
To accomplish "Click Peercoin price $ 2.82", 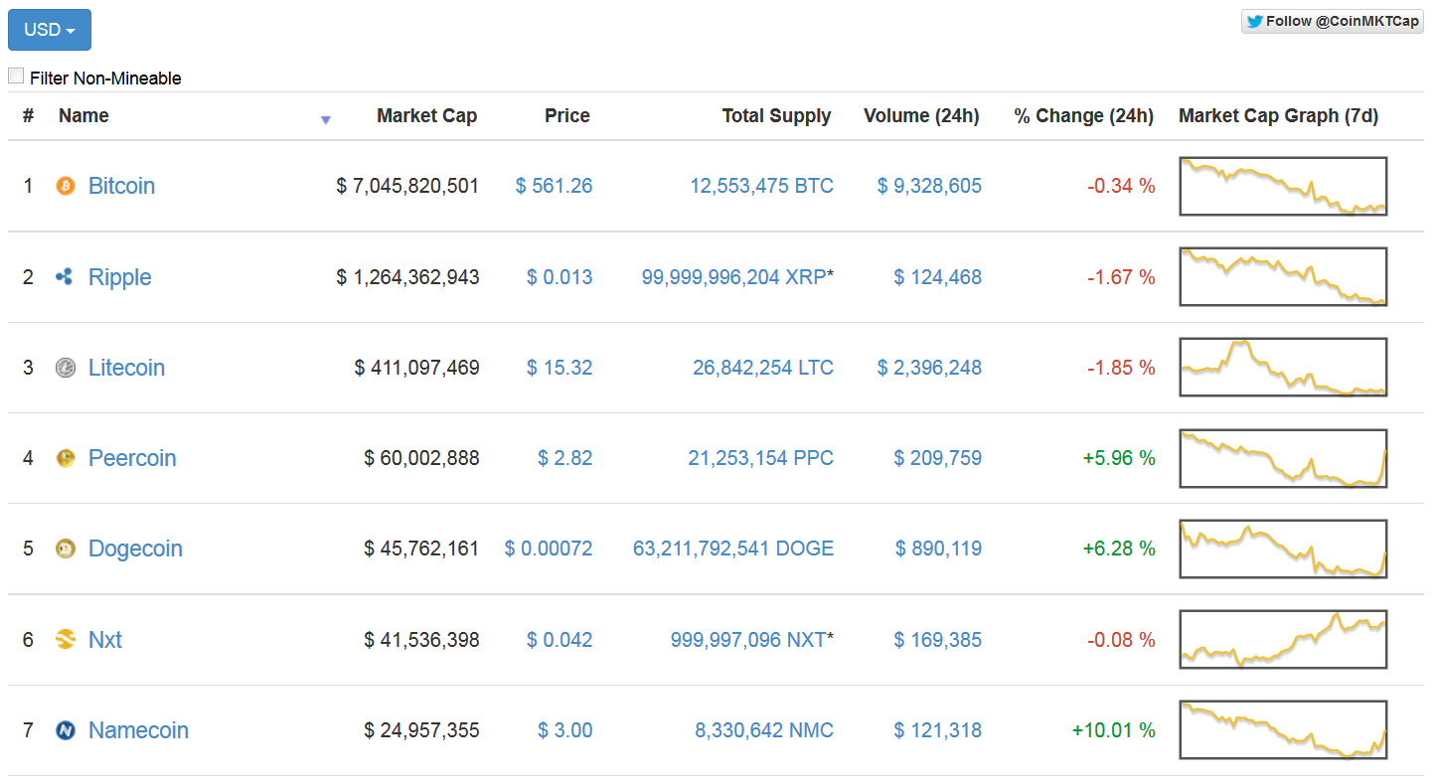I will pyautogui.click(x=564, y=458).
